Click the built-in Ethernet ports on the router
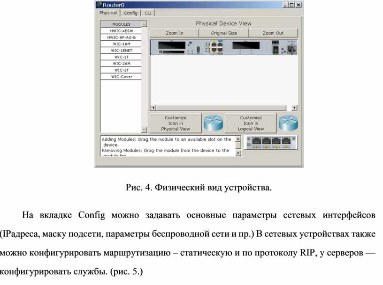Screen dimensions: 383x285 pyautogui.click(x=216, y=47)
